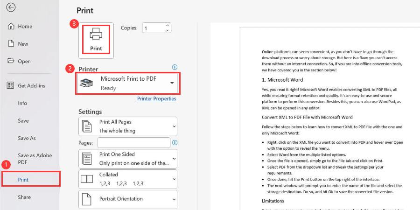Viewport: 420px width, 210px height.
Task: Open the Print One Sided dropdown
Action: 128,159
